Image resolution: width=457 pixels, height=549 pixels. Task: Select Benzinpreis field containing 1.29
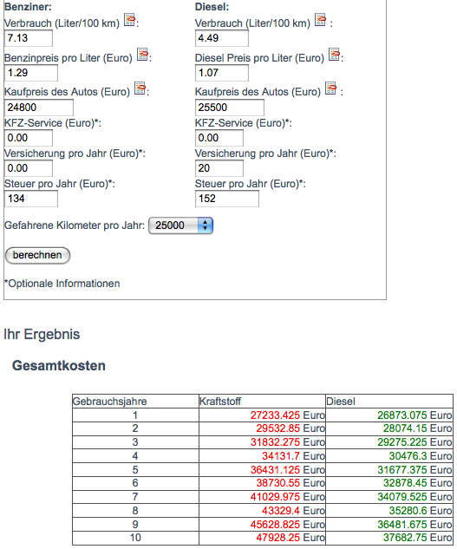31,73
